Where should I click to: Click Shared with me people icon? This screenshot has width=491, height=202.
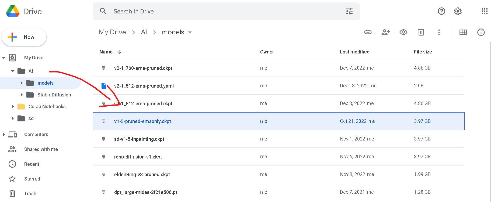12,149
